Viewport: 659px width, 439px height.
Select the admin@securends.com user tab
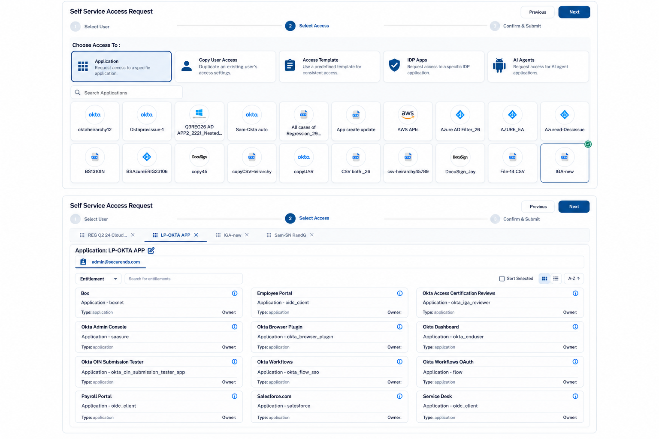point(111,262)
